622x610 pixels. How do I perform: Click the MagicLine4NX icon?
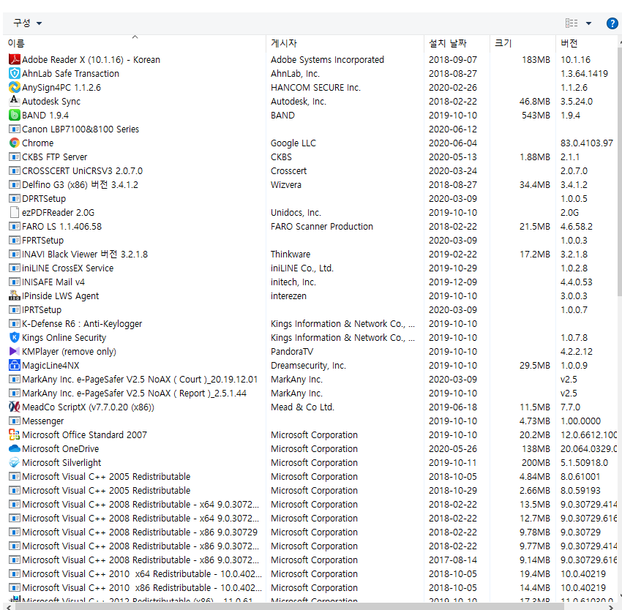click(x=15, y=365)
